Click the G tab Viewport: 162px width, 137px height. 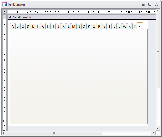point(43,26)
